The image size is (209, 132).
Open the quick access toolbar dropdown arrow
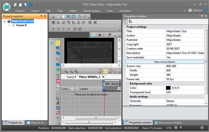click(x=37, y=5)
